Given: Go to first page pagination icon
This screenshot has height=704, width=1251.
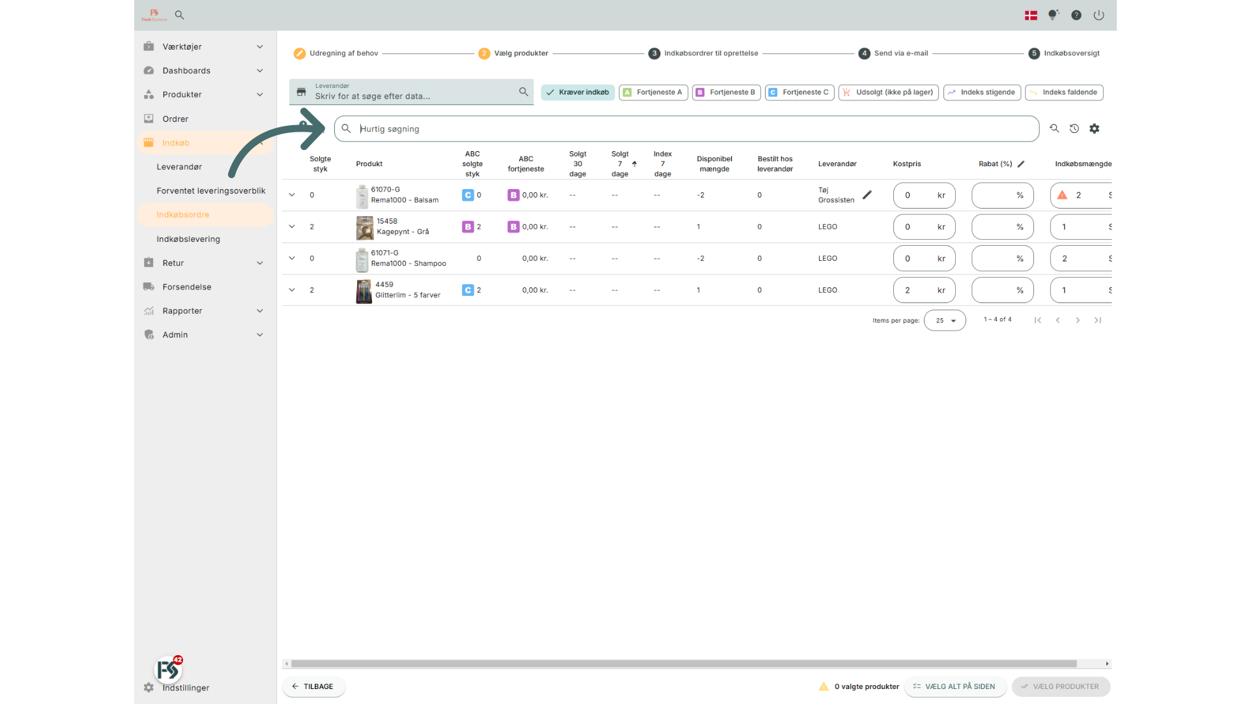Looking at the screenshot, I should tap(1038, 320).
